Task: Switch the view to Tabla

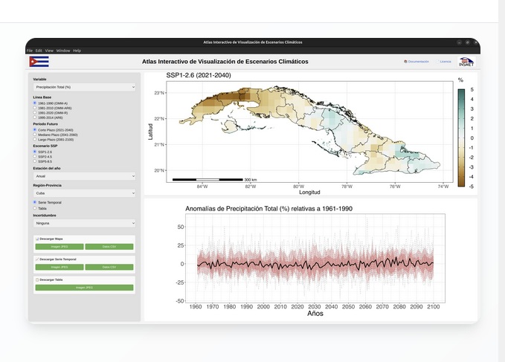Action: pyautogui.click(x=34, y=208)
